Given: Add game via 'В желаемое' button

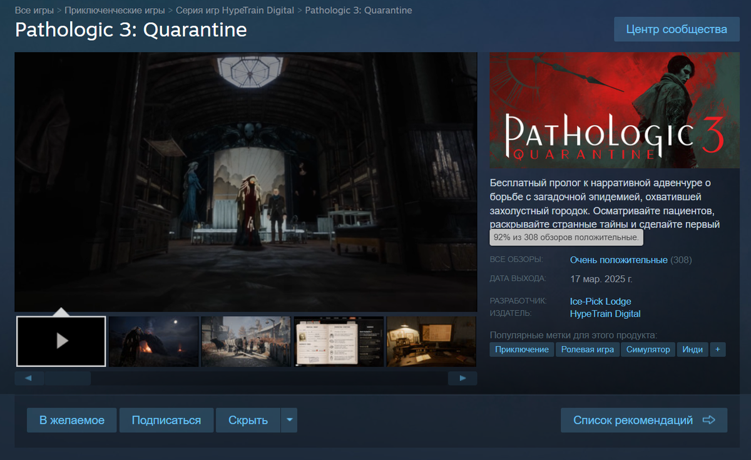Looking at the screenshot, I should (72, 420).
